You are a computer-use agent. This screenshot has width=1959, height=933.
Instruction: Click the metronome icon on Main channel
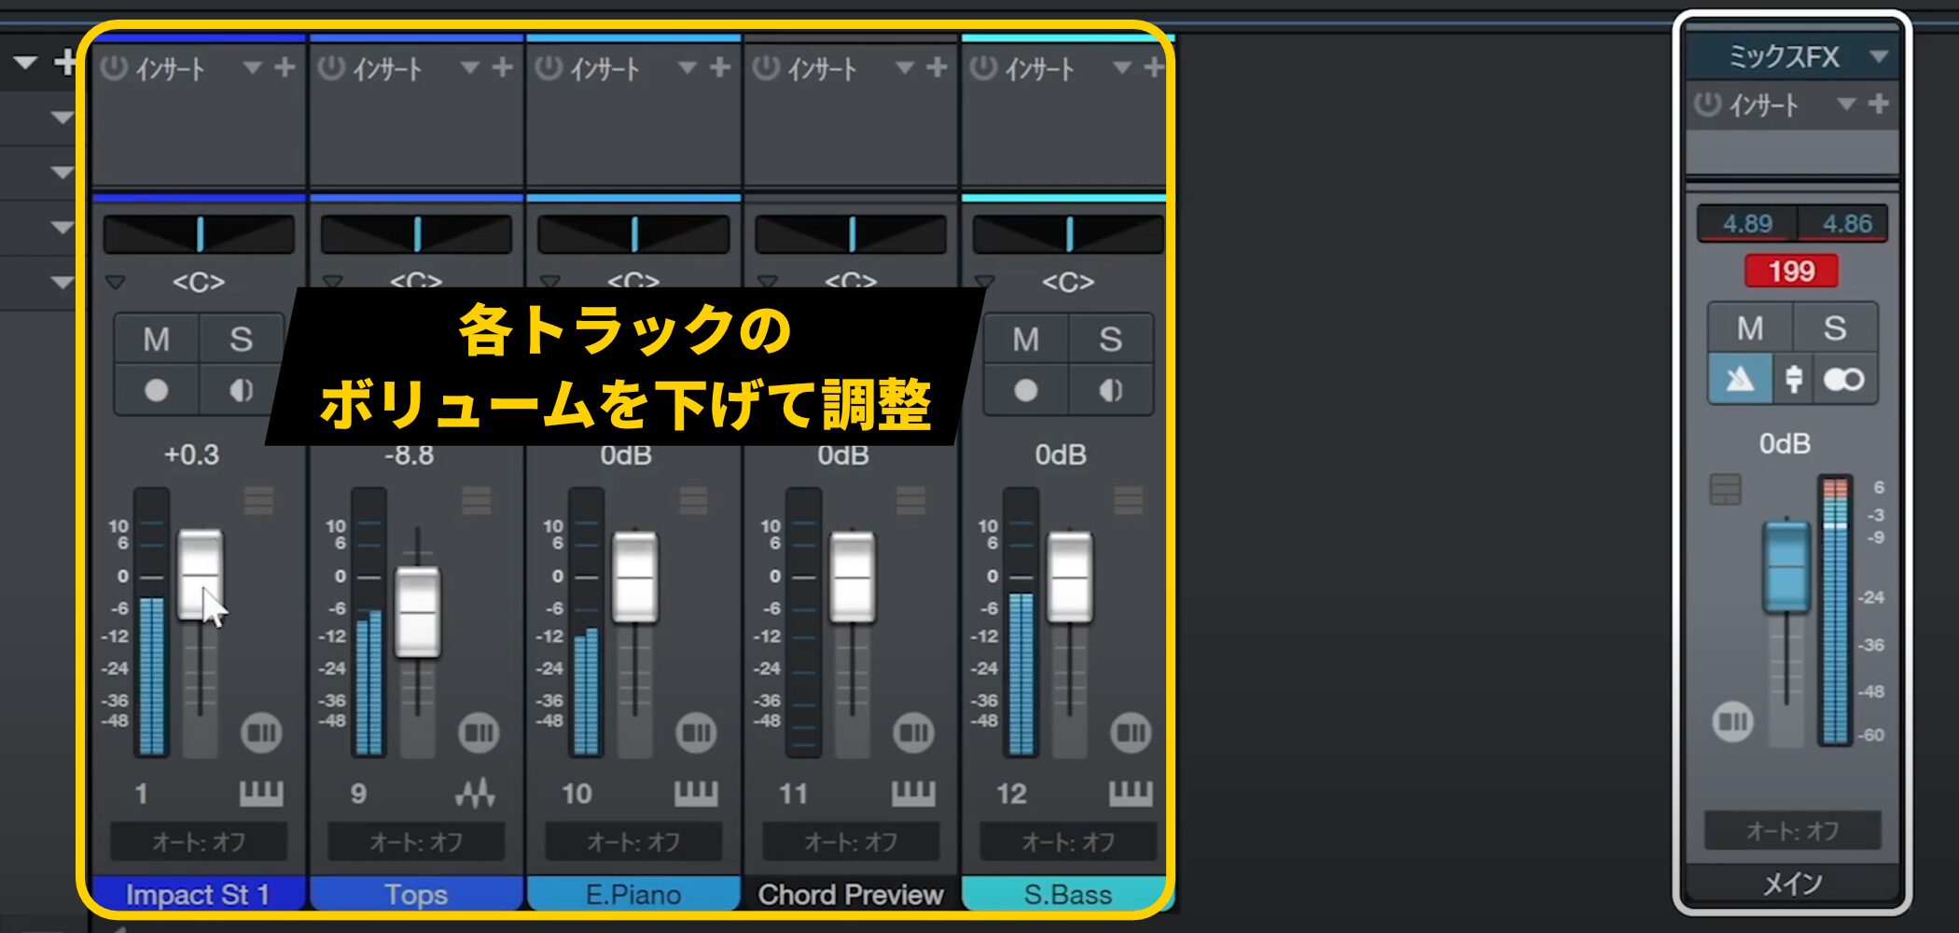[x=1740, y=380]
